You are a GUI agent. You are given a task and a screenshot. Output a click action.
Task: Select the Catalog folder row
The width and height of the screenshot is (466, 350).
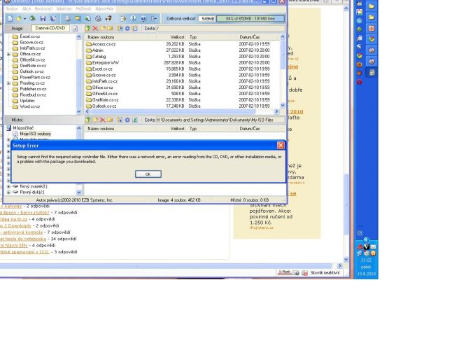181,57
